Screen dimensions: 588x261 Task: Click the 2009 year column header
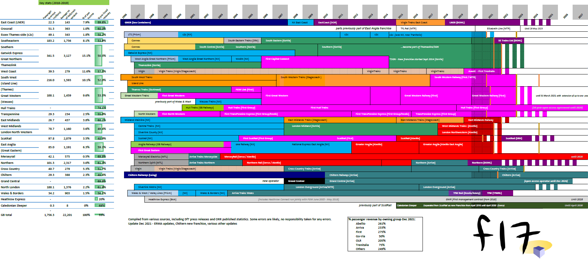310,12
